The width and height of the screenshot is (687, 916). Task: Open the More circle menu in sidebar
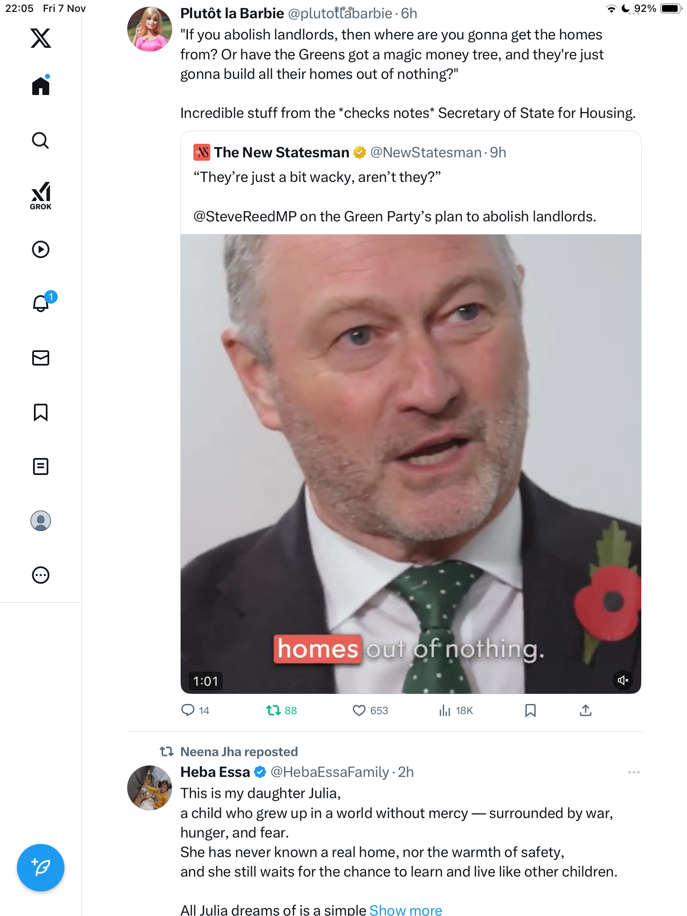[41, 575]
